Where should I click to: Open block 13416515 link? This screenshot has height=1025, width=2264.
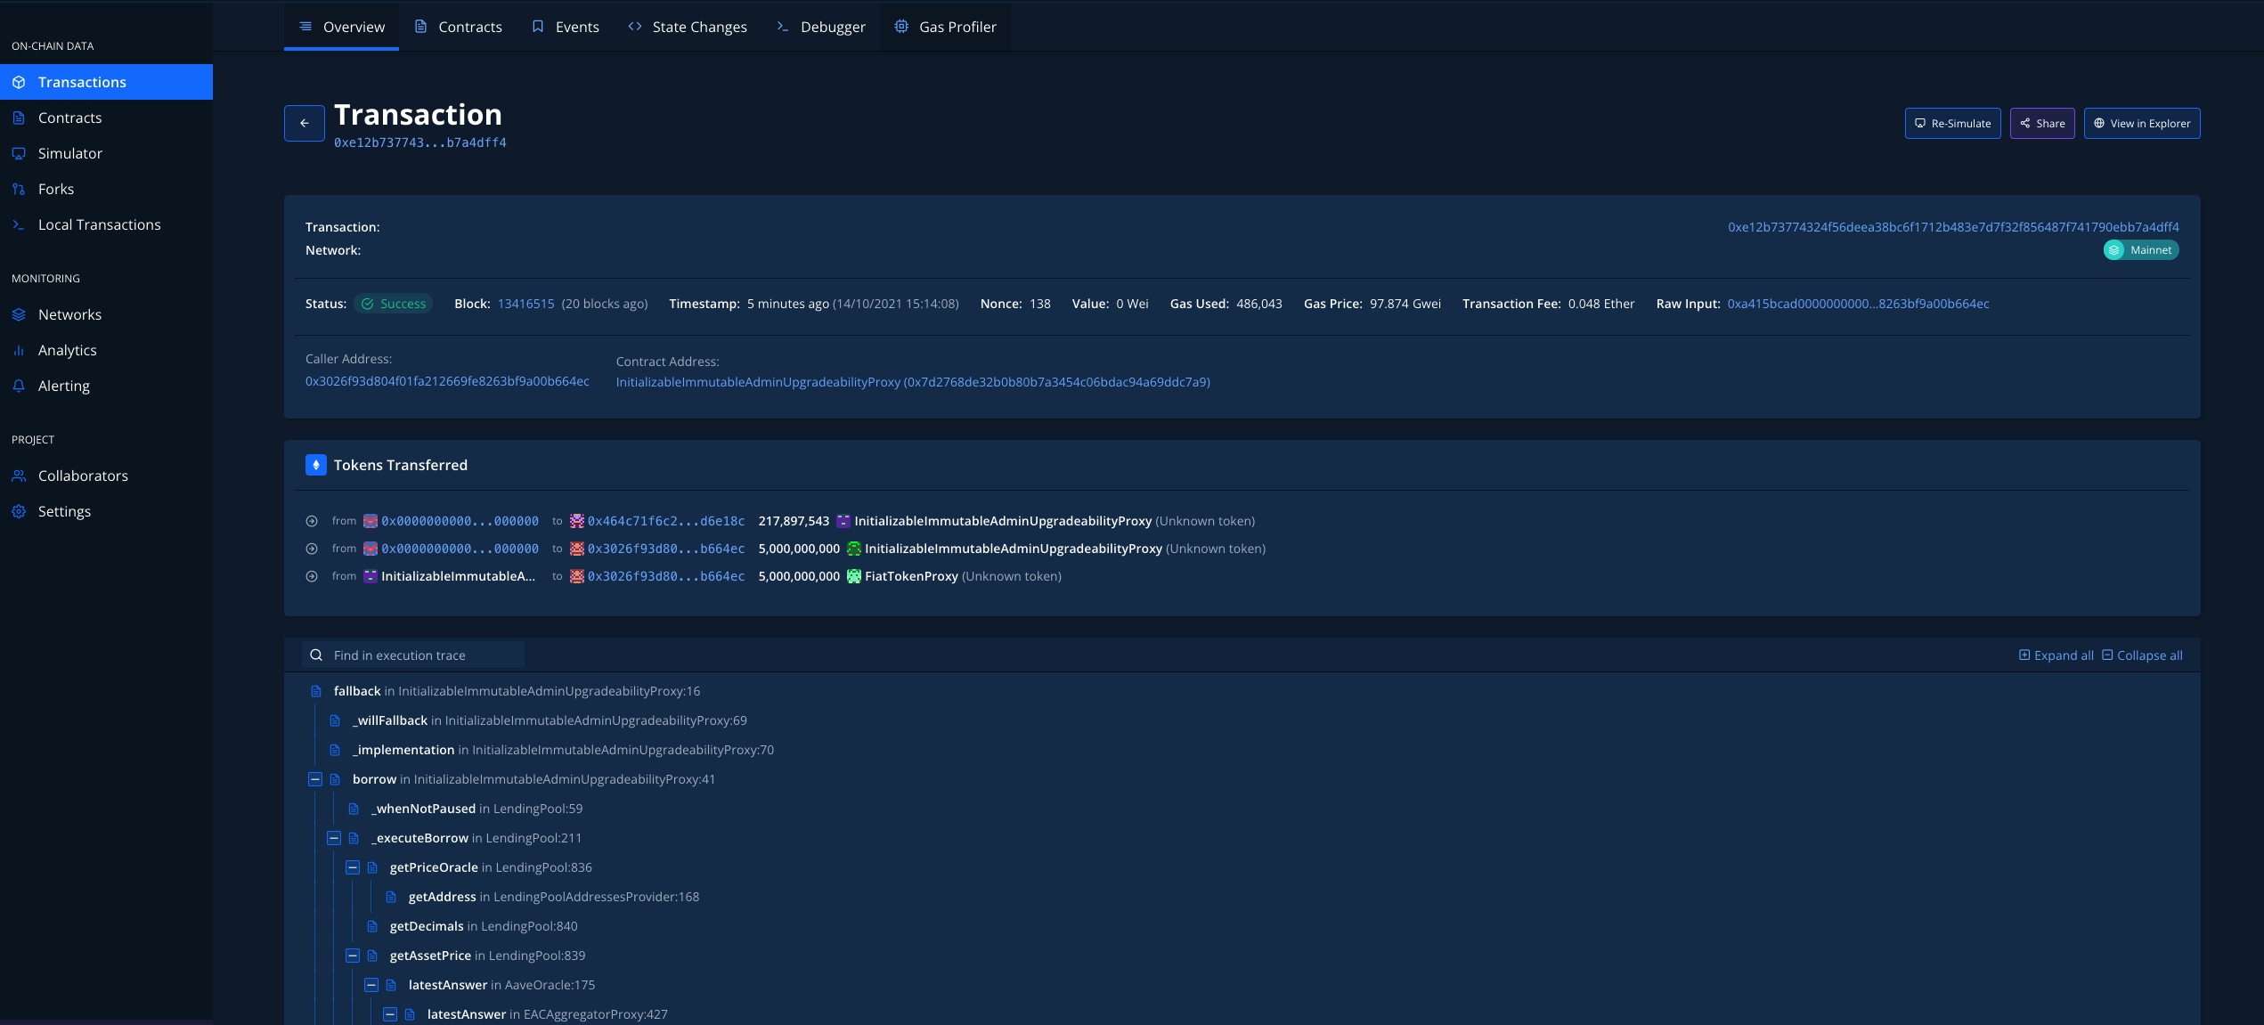[525, 304]
